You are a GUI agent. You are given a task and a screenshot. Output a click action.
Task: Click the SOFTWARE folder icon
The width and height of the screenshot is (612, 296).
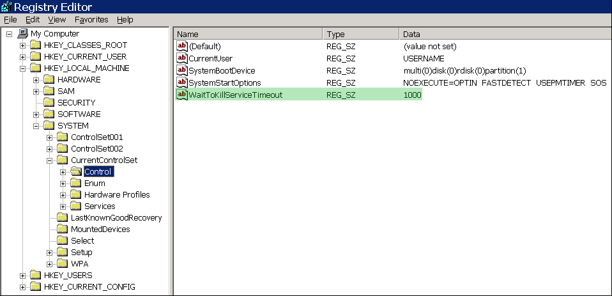point(49,114)
